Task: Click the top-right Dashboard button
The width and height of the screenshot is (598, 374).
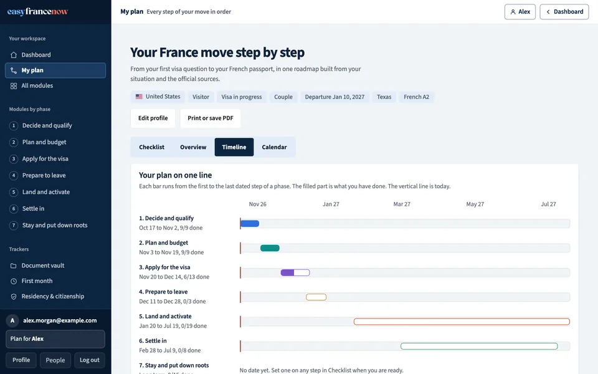Action: click(564, 12)
